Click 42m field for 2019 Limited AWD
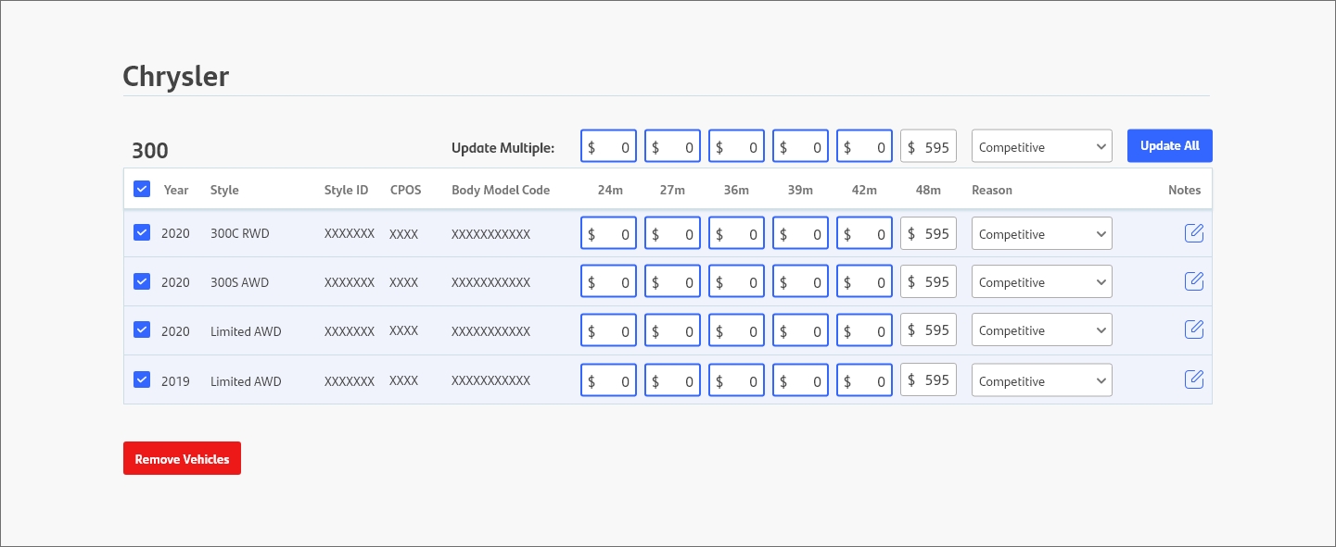The height and width of the screenshot is (547, 1336). tap(865, 380)
